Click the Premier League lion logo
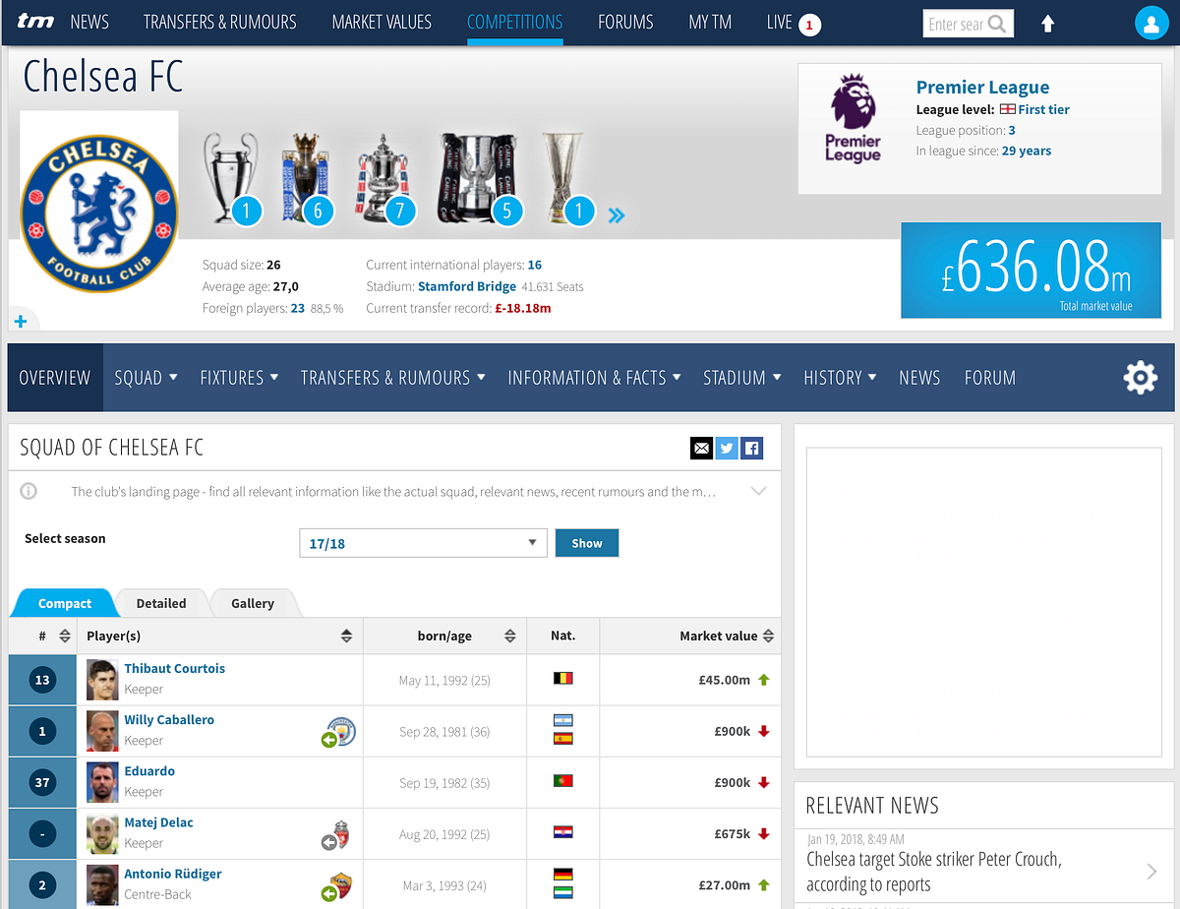1180x909 pixels. pyautogui.click(x=853, y=119)
